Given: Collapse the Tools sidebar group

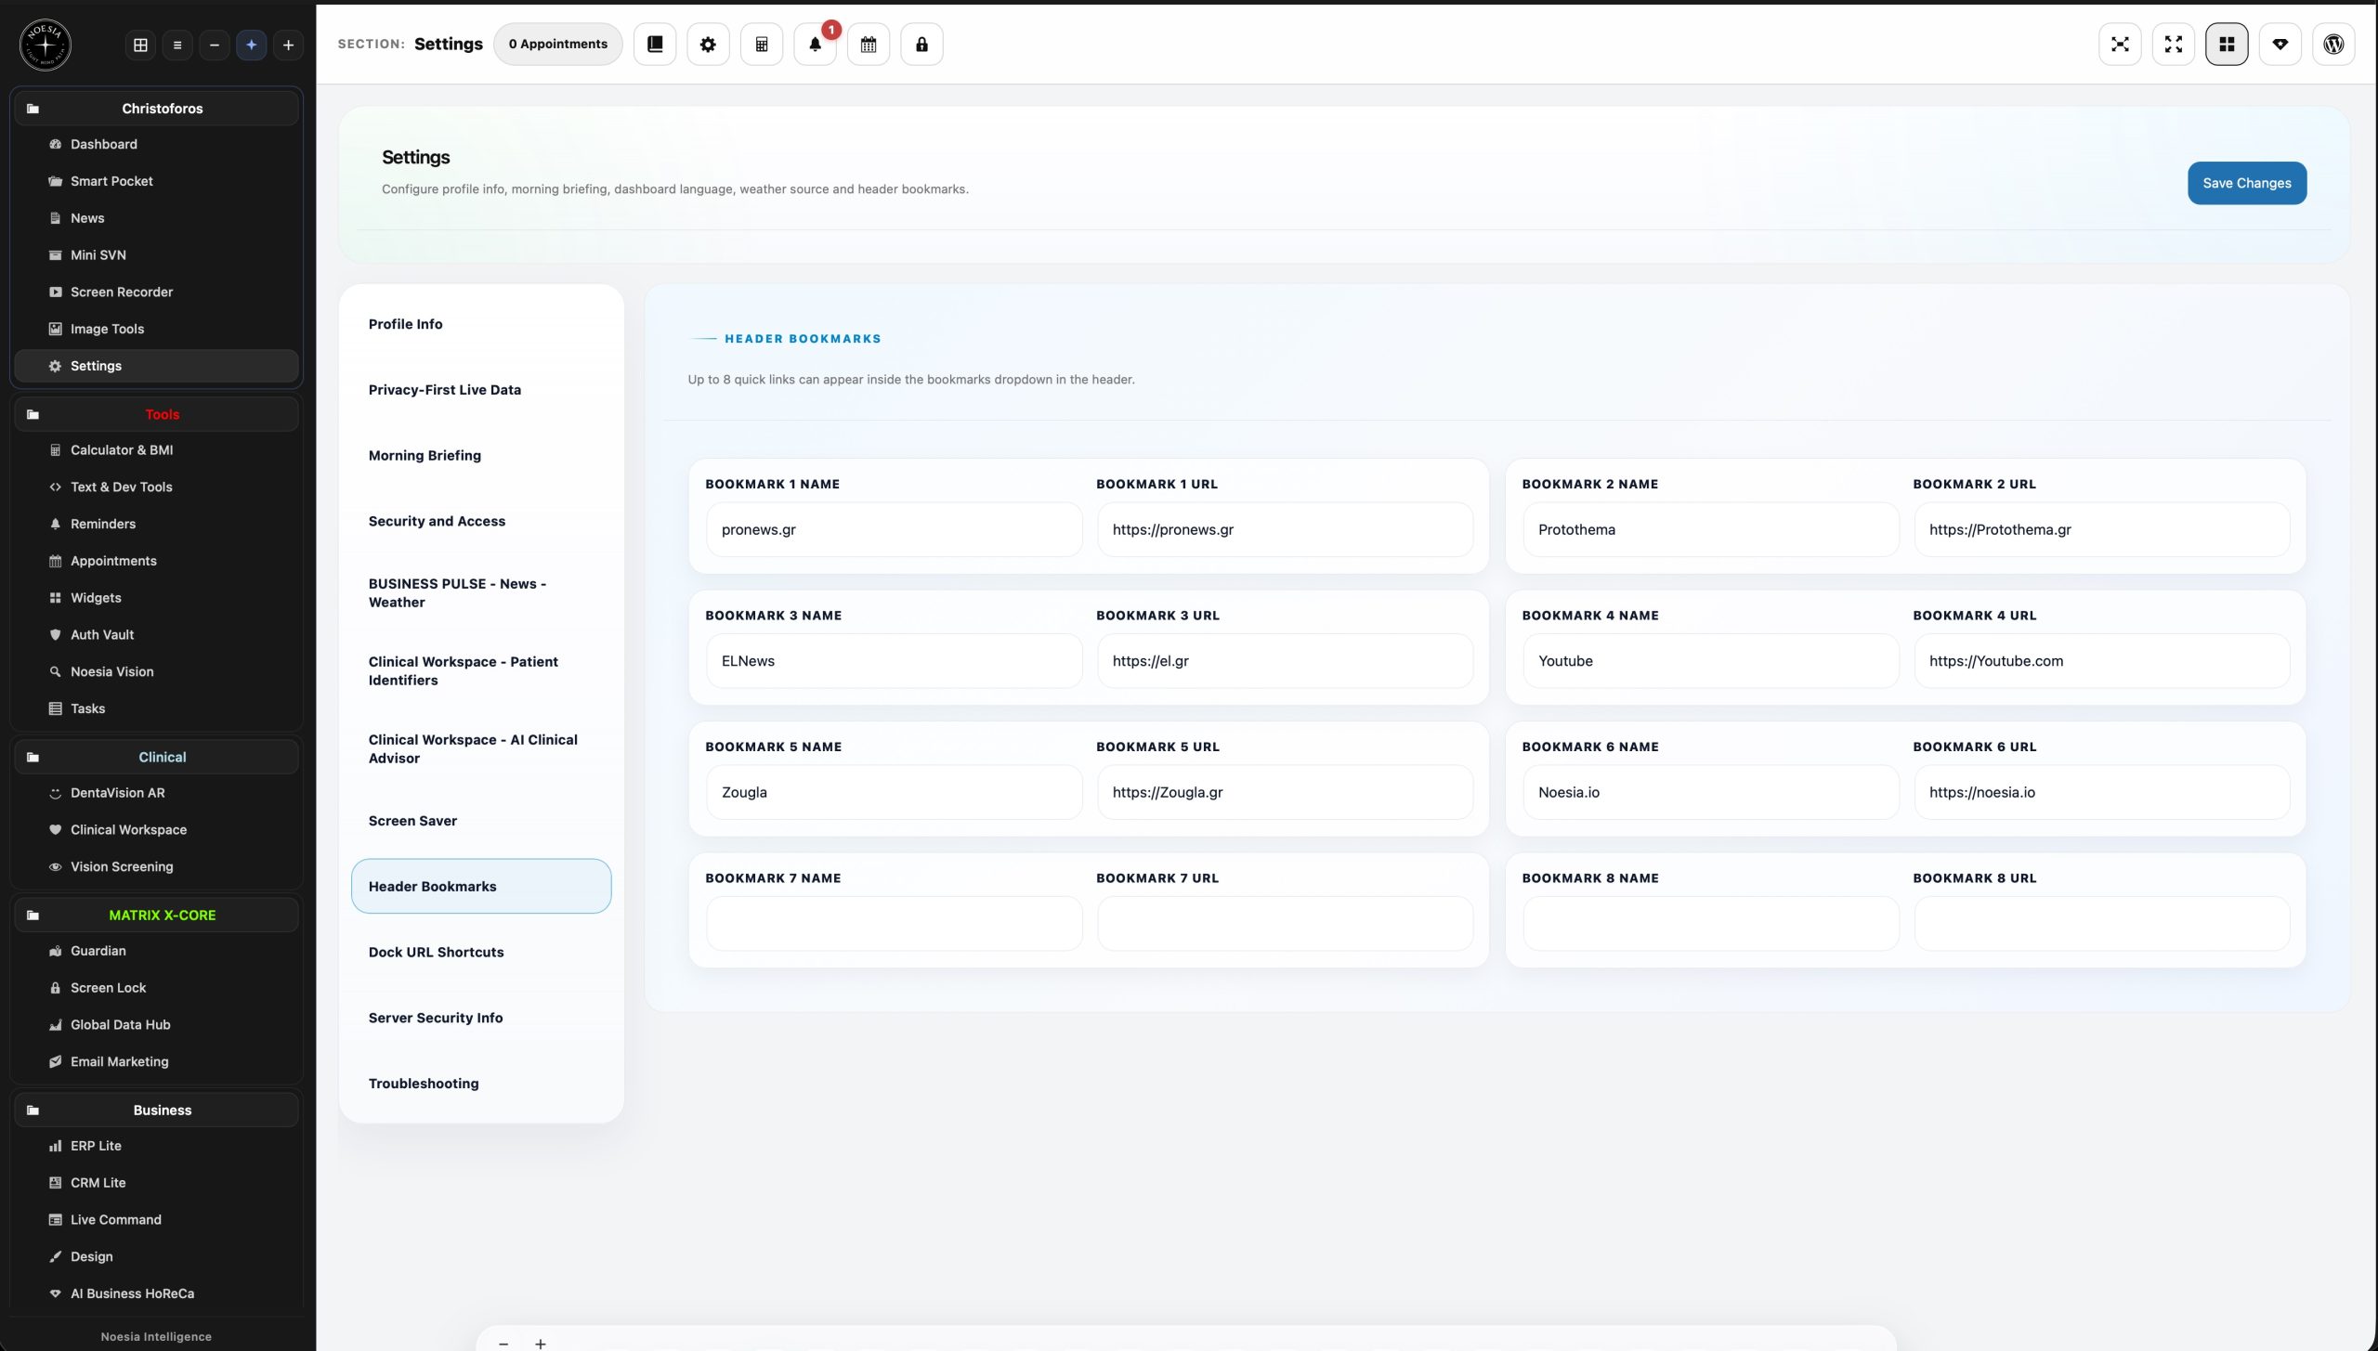Looking at the screenshot, I should 156,414.
